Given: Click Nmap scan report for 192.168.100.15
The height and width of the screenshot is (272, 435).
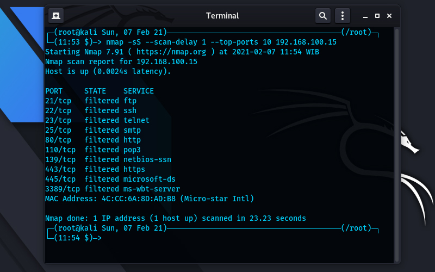Looking at the screenshot, I should pos(121,61).
